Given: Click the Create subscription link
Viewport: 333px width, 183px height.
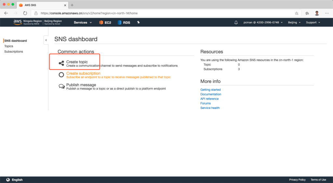Looking at the screenshot, I should [x=83, y=73].
